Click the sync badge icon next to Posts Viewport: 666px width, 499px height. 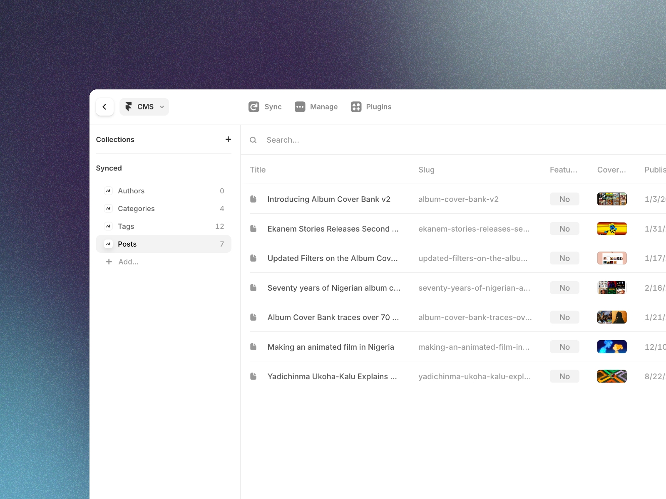[x=108, y=244]
